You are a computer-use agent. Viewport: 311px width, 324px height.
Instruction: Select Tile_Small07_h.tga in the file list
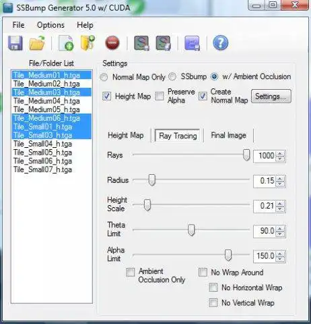(52, 169)
